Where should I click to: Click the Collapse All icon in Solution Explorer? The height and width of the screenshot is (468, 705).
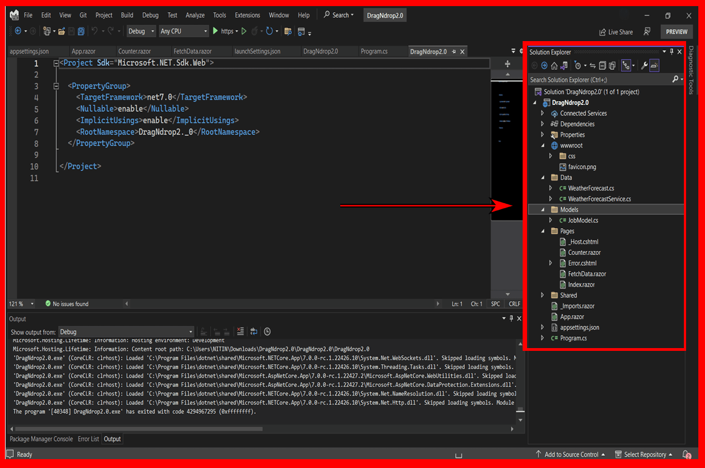[602, 65]
